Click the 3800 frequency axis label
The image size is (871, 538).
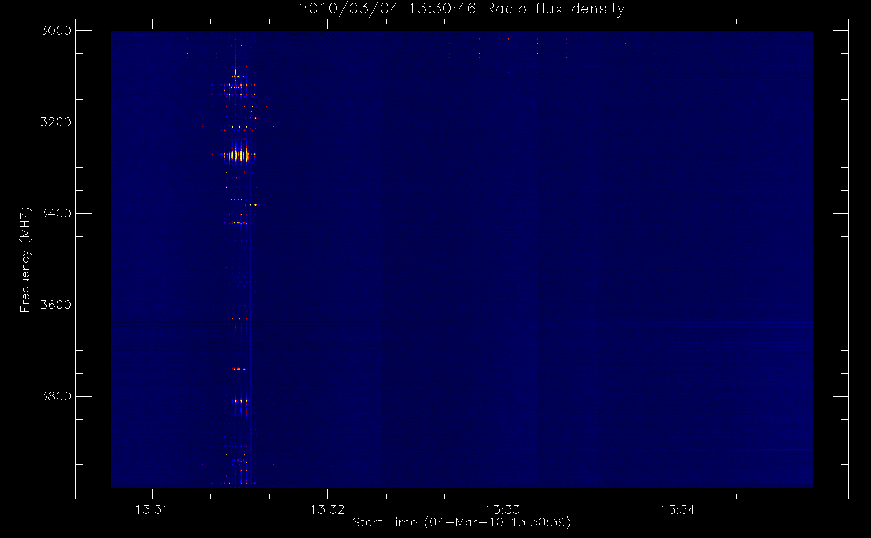pos(56,397)
